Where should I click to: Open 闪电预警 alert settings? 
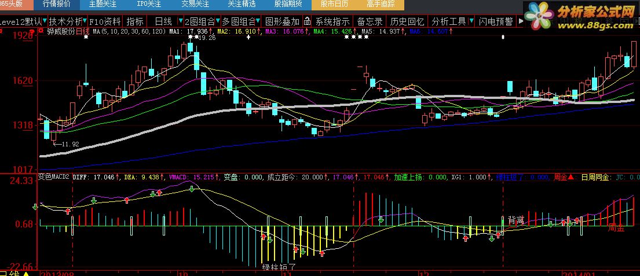[496, 21]
